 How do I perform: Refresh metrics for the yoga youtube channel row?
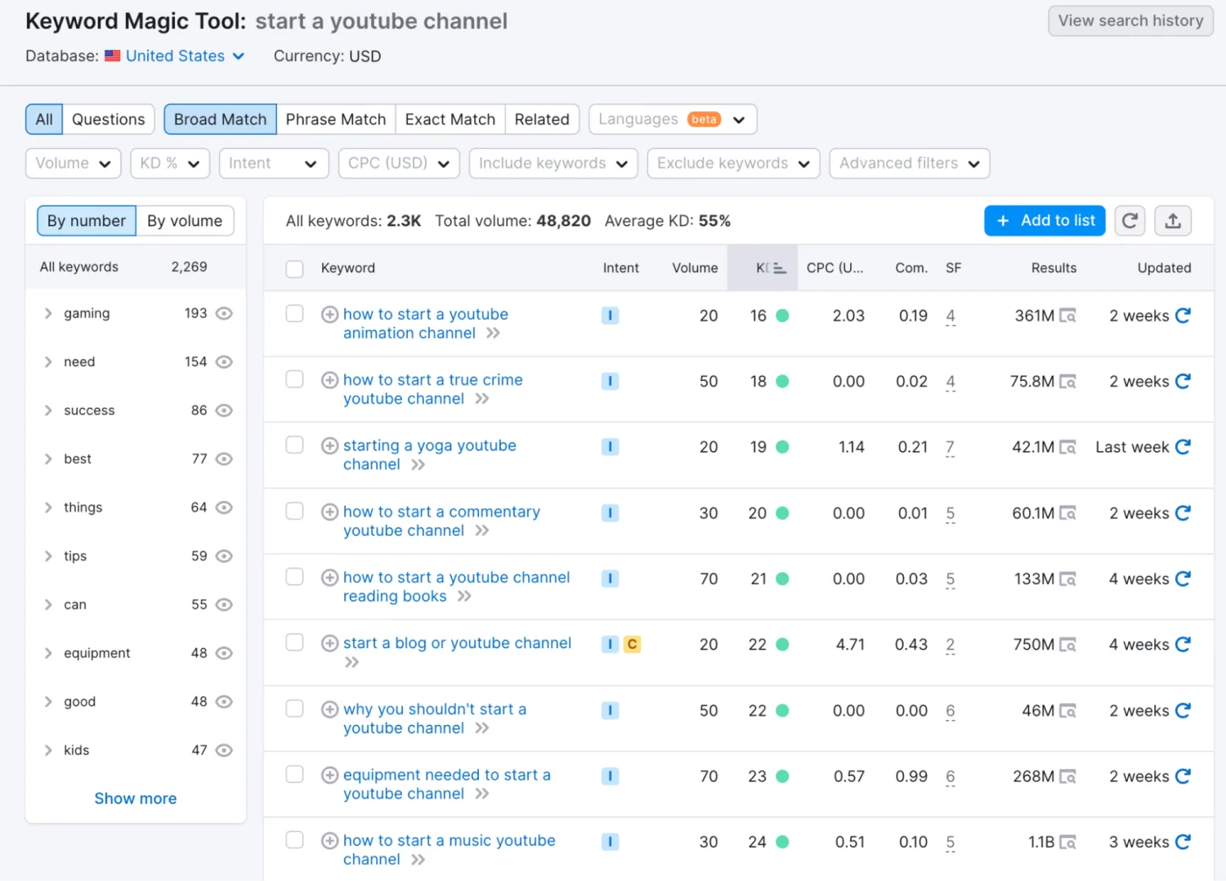(1183, 447)
